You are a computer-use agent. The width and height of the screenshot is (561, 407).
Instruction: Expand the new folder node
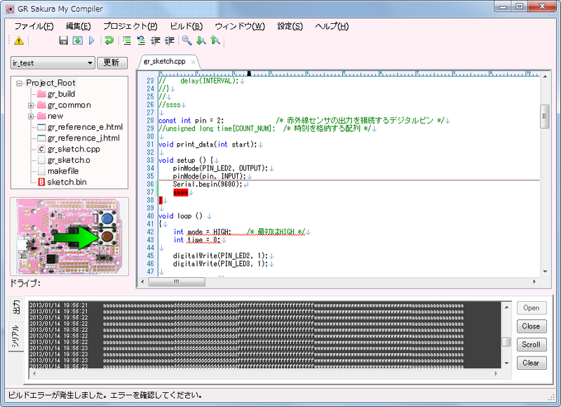31,116
